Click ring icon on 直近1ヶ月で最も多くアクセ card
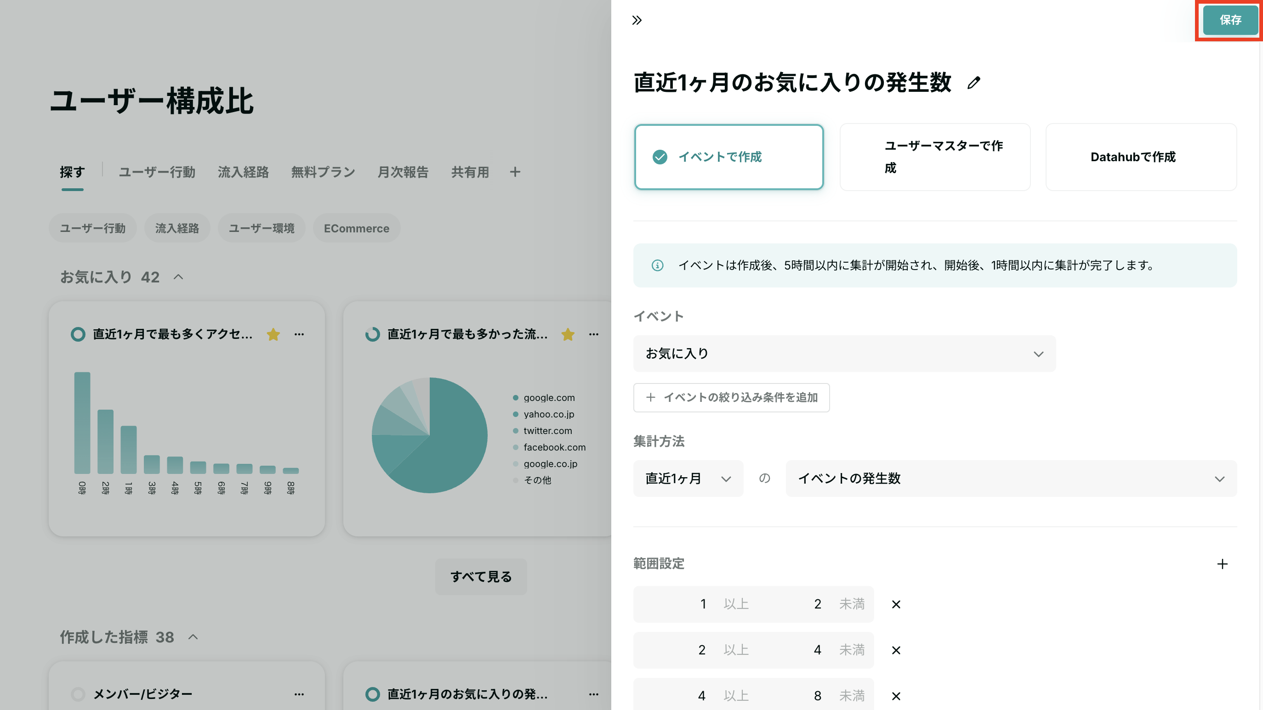This screenshot has height=710, width=1263. [78, 335]
